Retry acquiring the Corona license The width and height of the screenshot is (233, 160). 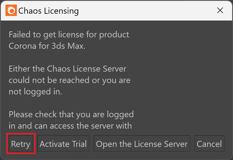tap(21, 143)
